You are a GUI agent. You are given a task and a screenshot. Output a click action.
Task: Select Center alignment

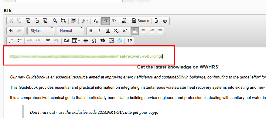pos(143,31)
